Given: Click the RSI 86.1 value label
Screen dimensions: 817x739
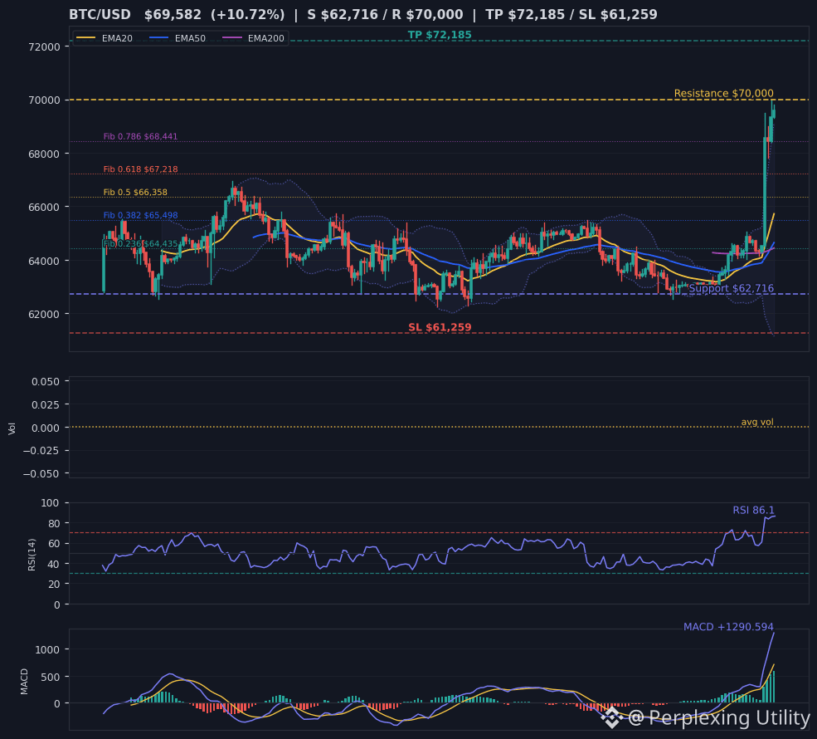Looking at the screenshot, I should point(753,510).
